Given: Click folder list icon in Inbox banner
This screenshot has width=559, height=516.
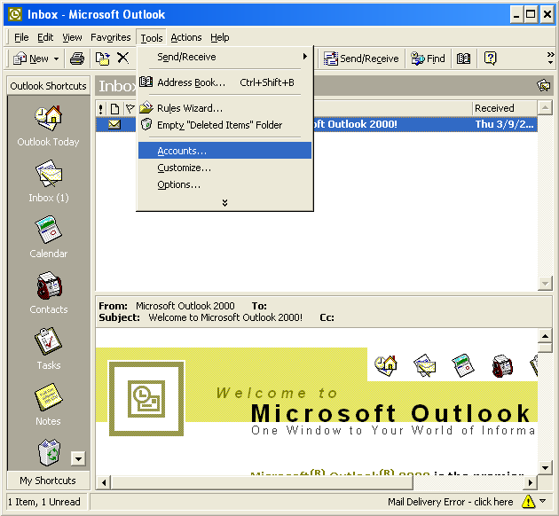Looking at the screenshot, I should pyautogui.click(x=543, y=85).
